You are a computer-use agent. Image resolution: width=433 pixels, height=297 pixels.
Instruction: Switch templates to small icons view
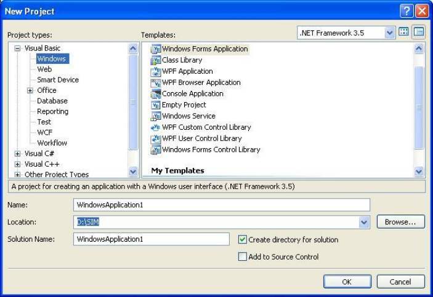point(419,31)
